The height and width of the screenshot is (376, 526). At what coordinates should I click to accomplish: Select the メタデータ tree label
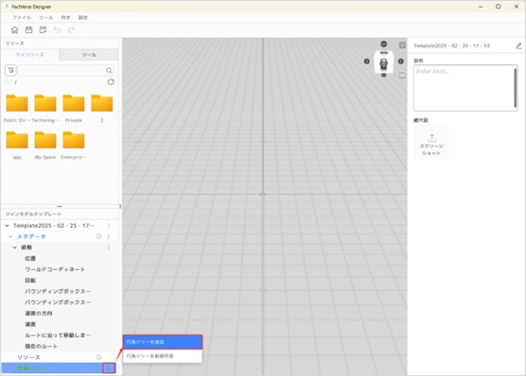[x=31, y=236]
